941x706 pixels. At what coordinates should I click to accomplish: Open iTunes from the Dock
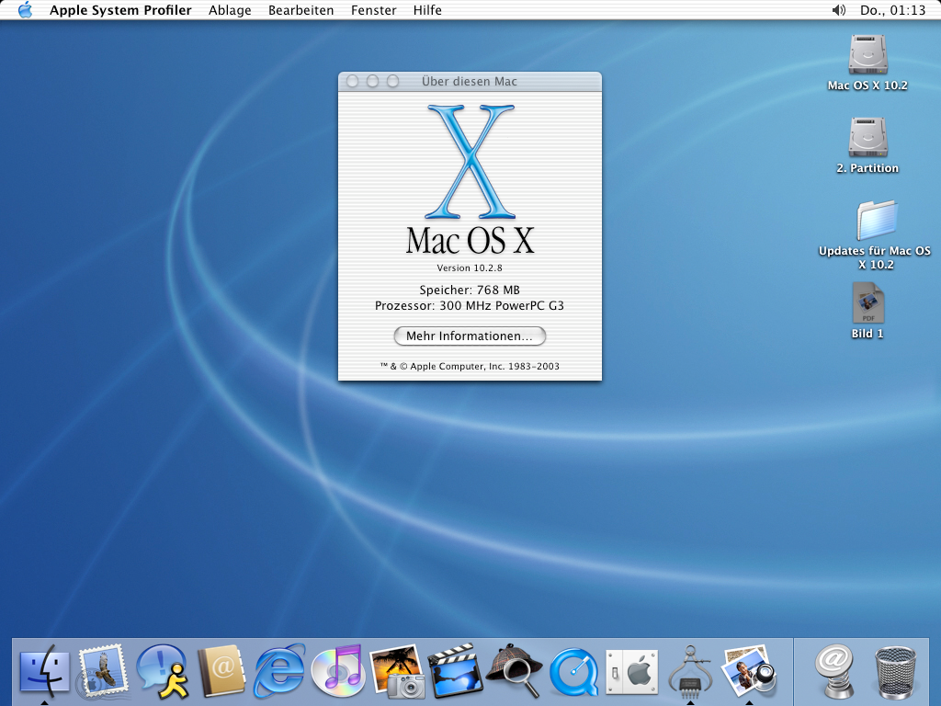(337, 670)
